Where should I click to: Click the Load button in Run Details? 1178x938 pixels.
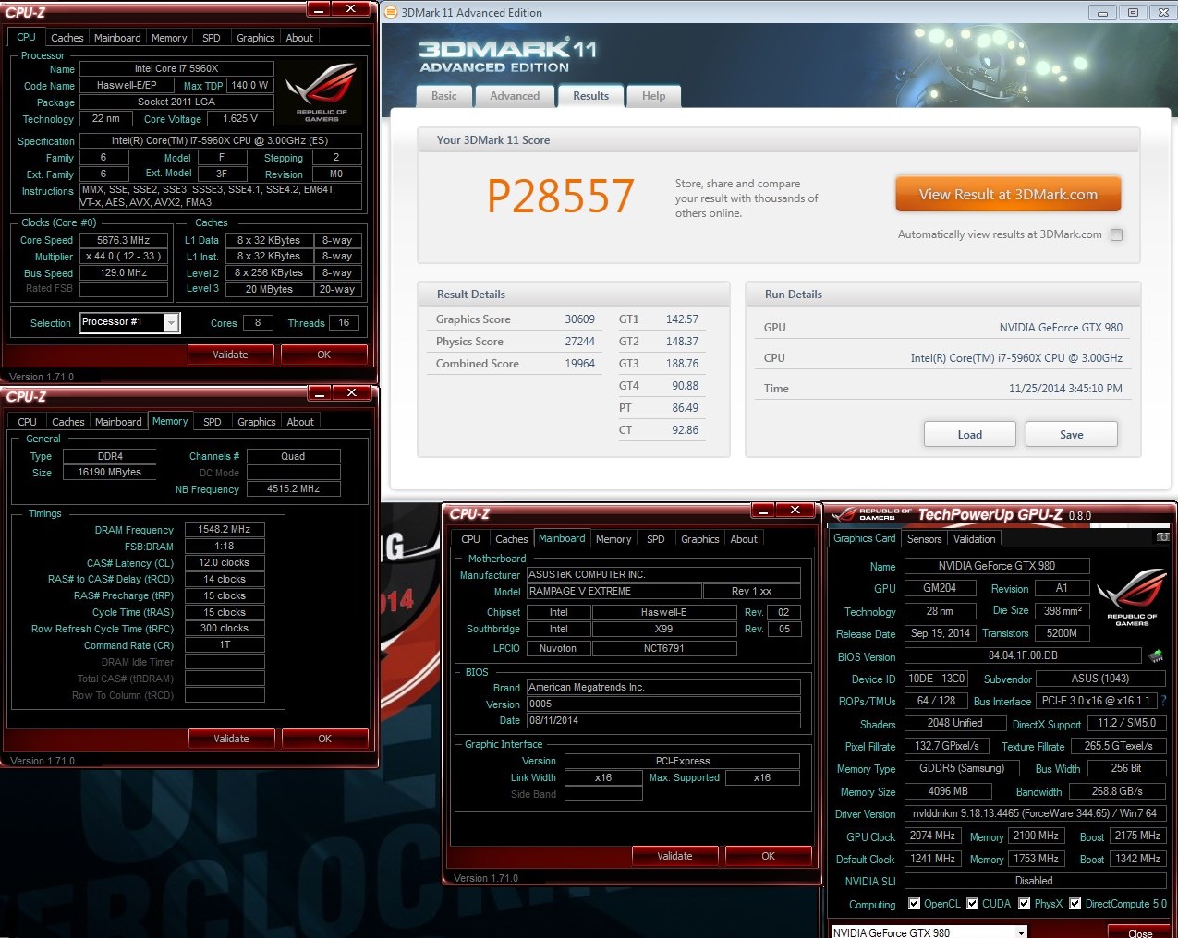click(970, 435)
